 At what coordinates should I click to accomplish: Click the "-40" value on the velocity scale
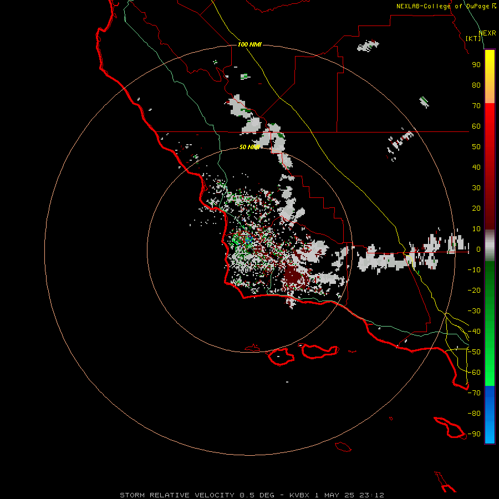click(474, 332)
